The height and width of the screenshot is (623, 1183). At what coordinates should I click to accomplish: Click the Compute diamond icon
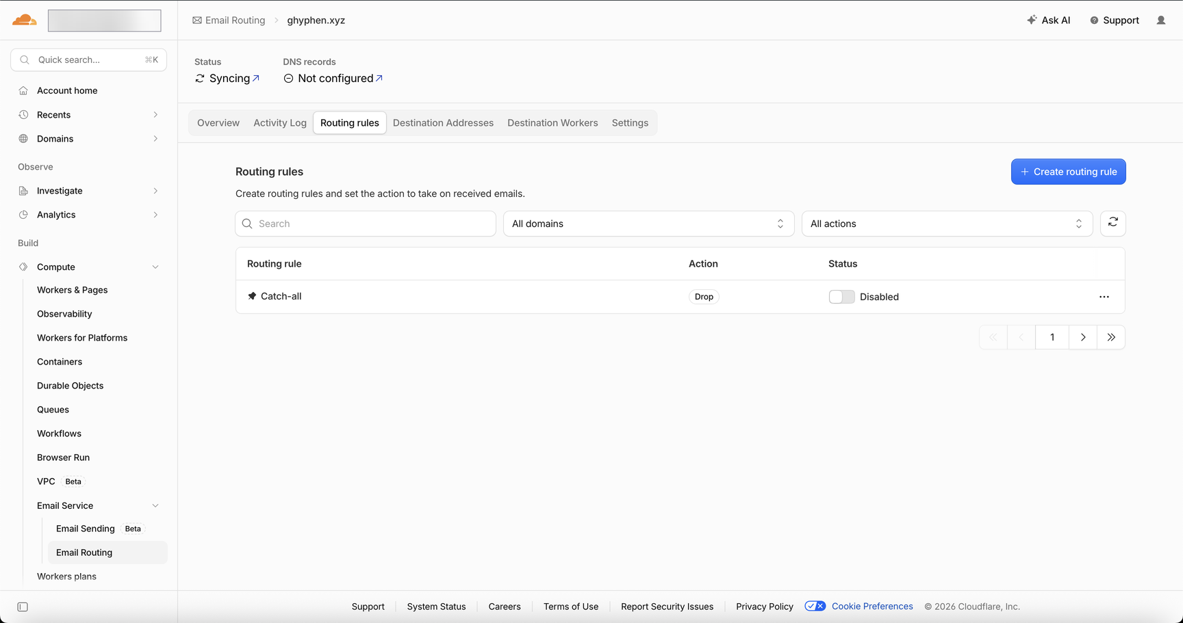pos(23,267)
